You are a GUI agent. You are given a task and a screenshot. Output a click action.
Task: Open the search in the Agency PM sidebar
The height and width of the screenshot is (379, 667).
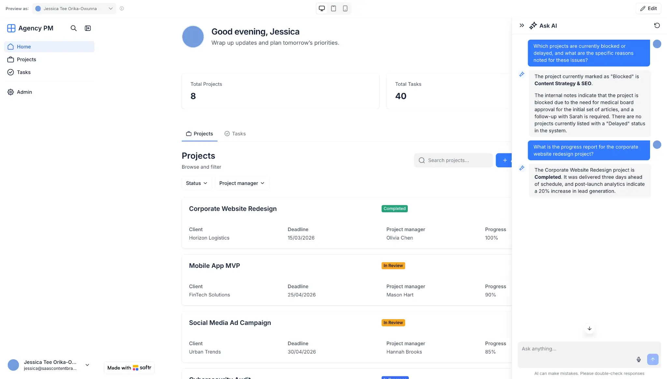click(74, 28)
